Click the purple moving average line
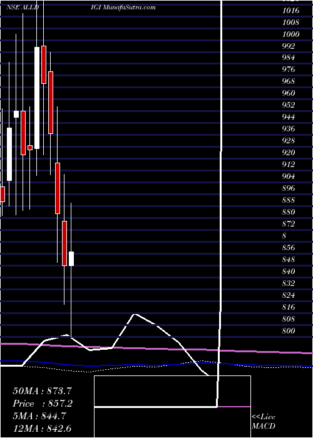 156,349
